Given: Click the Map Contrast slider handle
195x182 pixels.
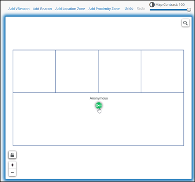Looking at the screenshot, I should tap(189, 10).
